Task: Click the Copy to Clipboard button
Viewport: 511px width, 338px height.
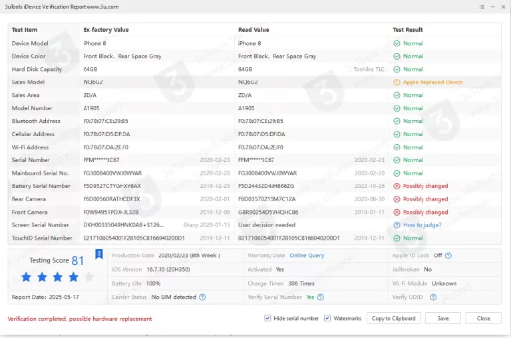Action: 394,318
